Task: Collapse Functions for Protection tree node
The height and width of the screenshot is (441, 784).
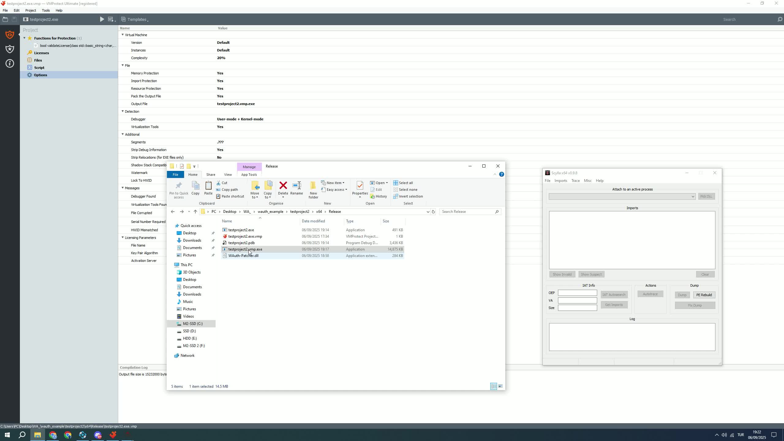Action: coord(24,38)
